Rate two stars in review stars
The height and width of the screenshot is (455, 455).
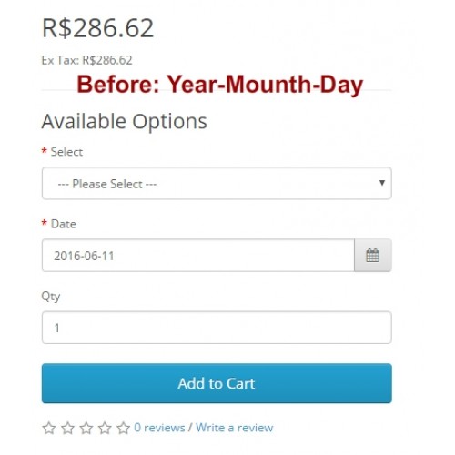coord(67,428)
